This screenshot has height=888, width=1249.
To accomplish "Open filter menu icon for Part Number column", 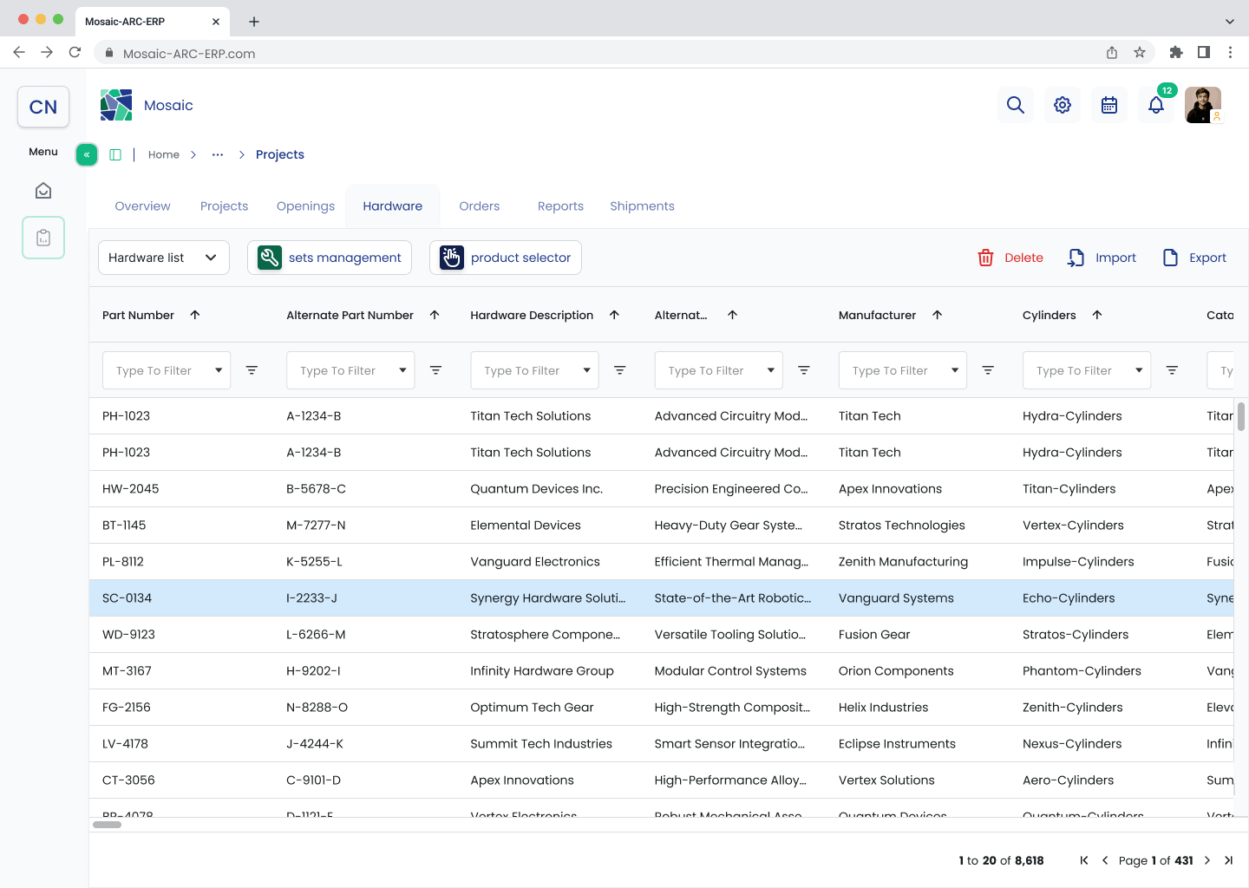I will [252, 370].
